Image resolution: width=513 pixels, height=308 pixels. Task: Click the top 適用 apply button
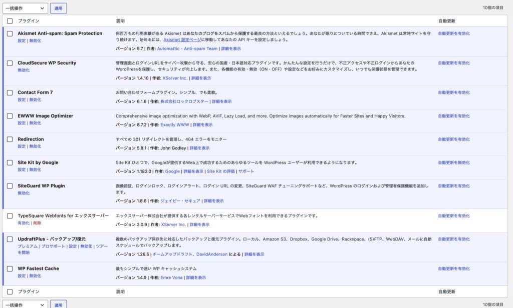(x=58, y=8)
